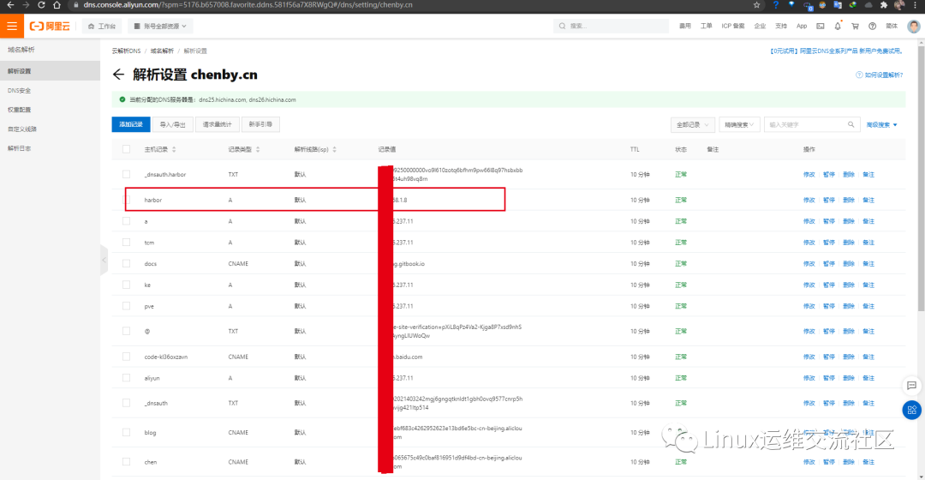Check the aliyun record checkbox

(126, 377)
